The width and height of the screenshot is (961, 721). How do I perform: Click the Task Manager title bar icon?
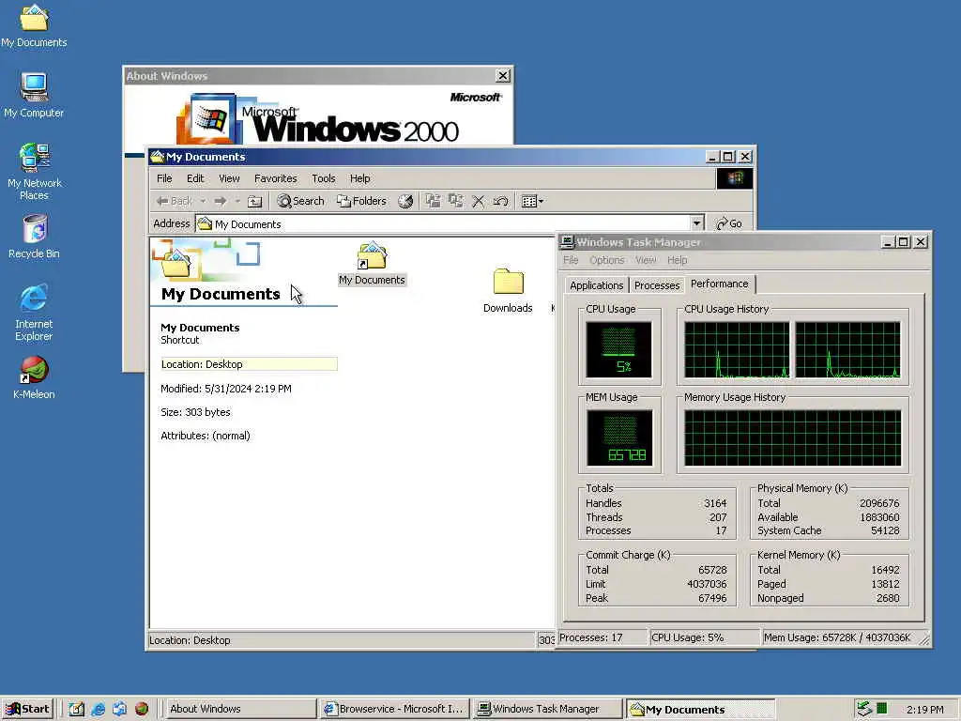pyautogui.click(x=568, y=242)
